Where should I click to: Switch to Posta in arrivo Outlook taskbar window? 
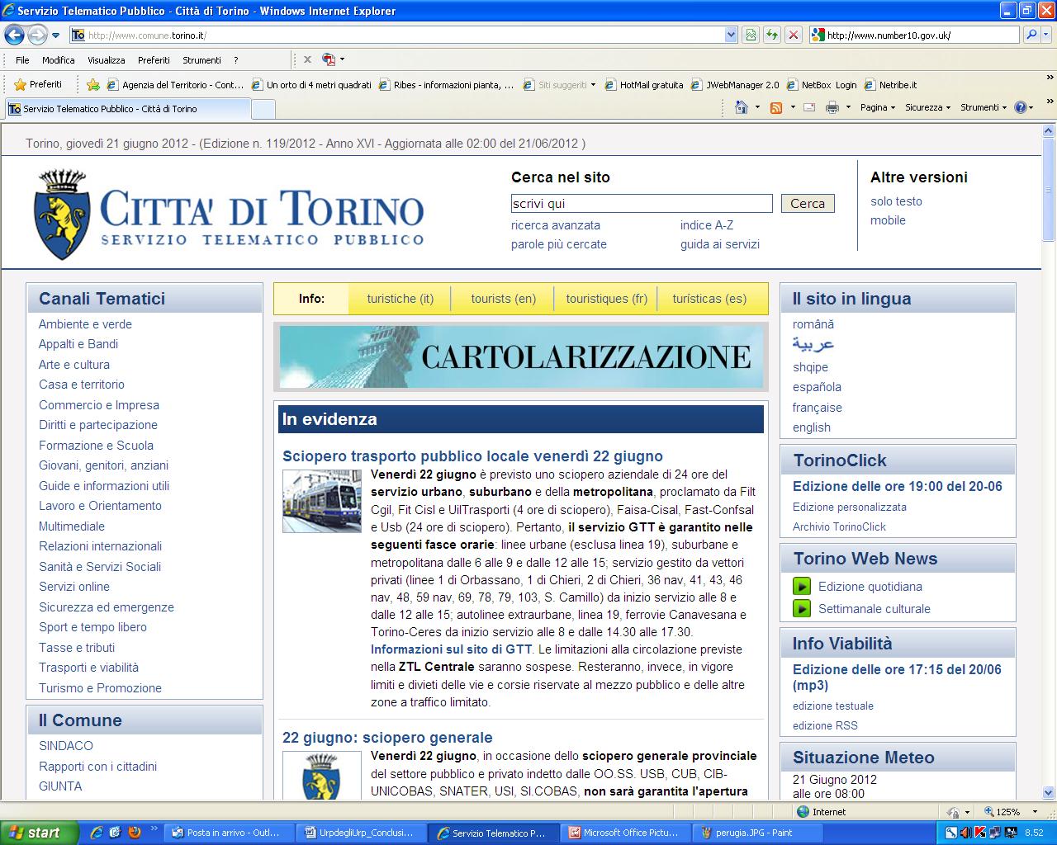point(228,833)
